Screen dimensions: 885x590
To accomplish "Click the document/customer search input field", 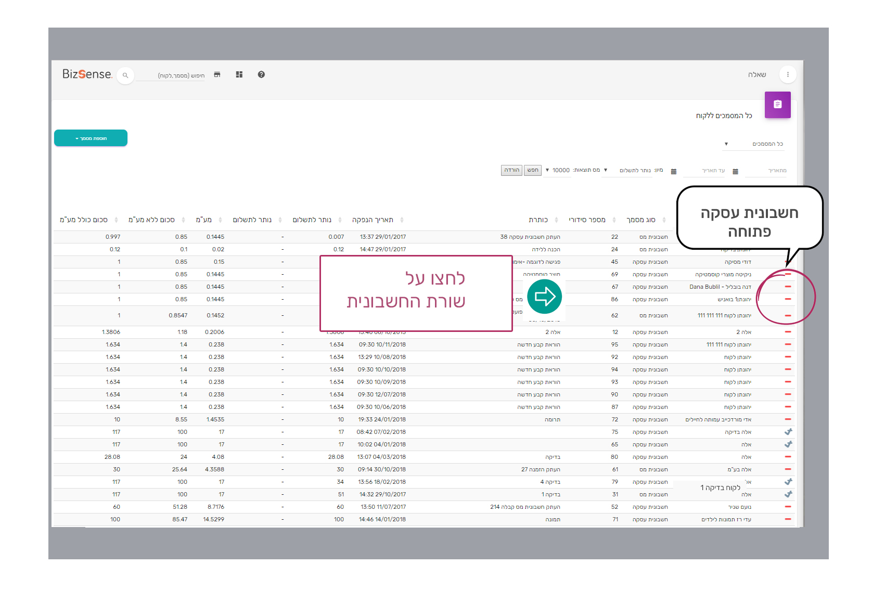I will coord(172,76).
